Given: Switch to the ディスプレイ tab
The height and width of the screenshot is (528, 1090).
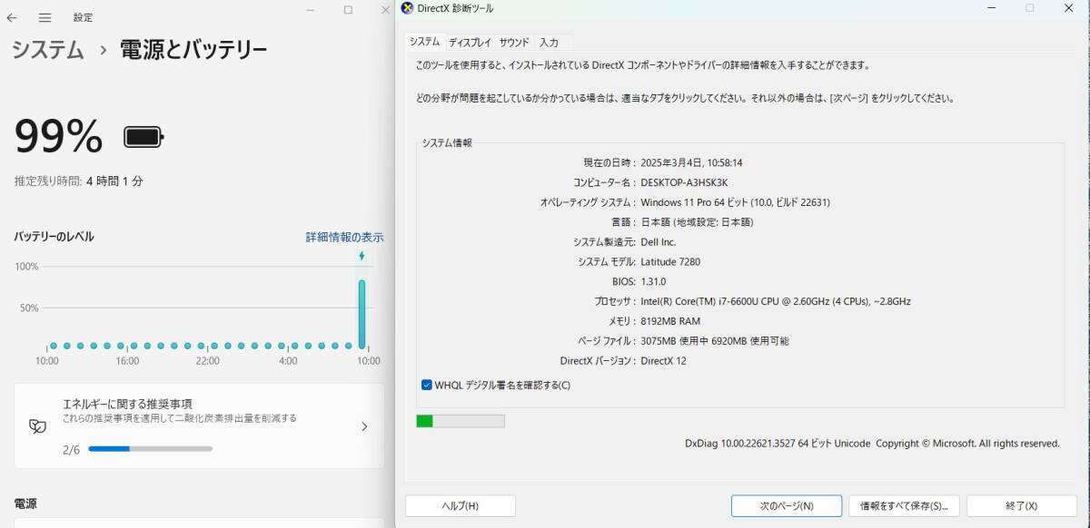Looking at the screenshot, I should point(470,42).
